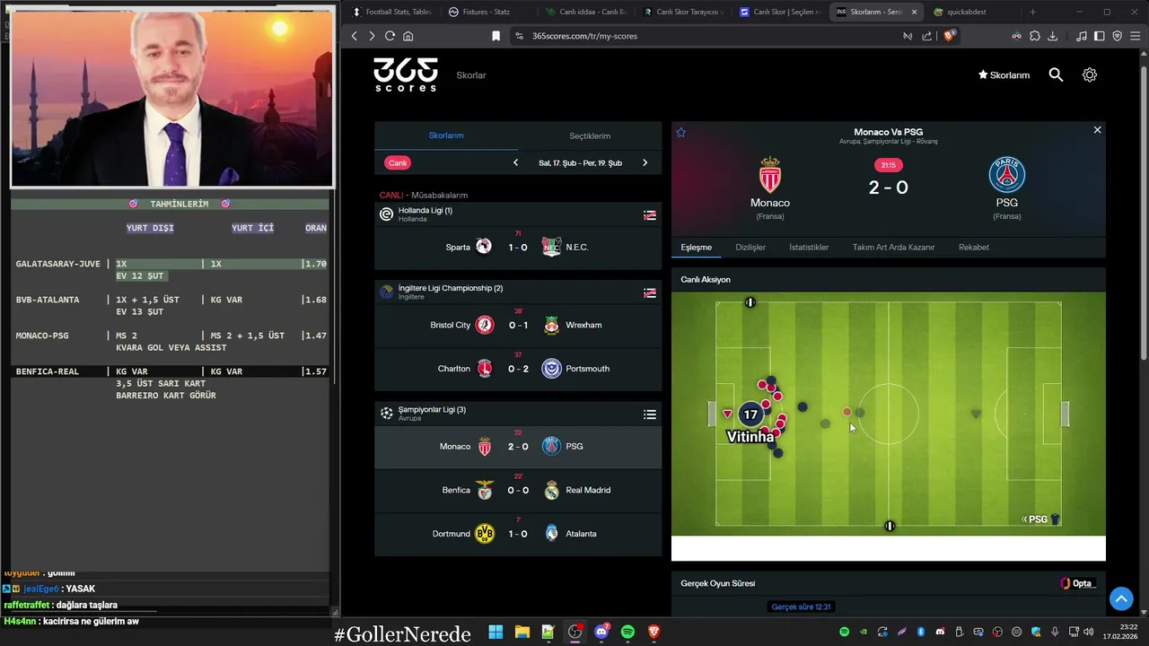Open the 365scores search icon
Screen dimensions: 1149x646
coord(1056,75)
